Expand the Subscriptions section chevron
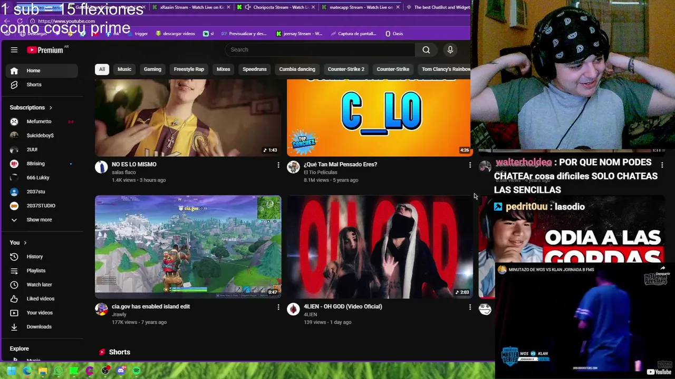 click(51, 108)
